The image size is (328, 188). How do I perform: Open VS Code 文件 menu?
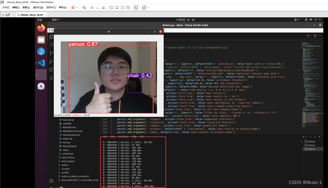[x=51, y=30]
